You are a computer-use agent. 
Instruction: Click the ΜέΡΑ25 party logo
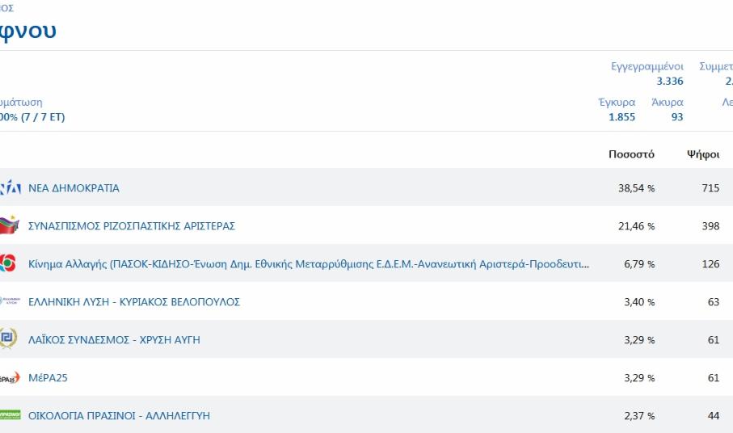coord(9,378)
